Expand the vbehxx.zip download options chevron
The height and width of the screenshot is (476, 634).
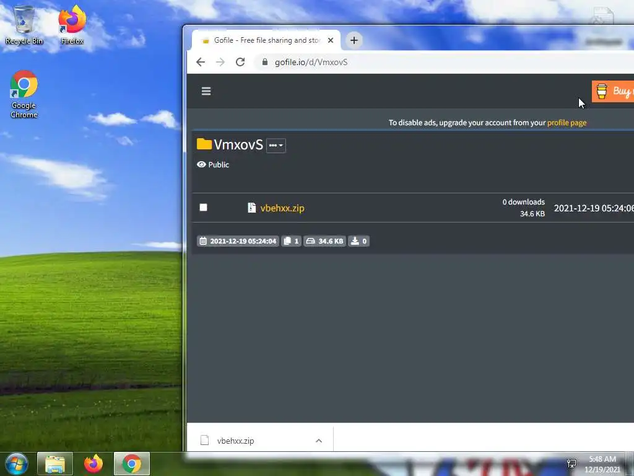tap(319, 441)
